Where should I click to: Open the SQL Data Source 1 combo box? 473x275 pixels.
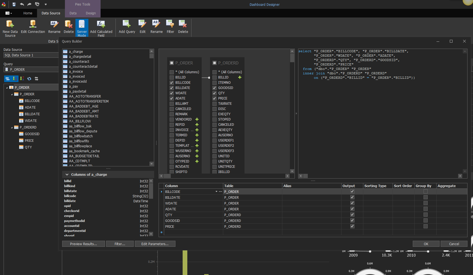pos(31,55)
